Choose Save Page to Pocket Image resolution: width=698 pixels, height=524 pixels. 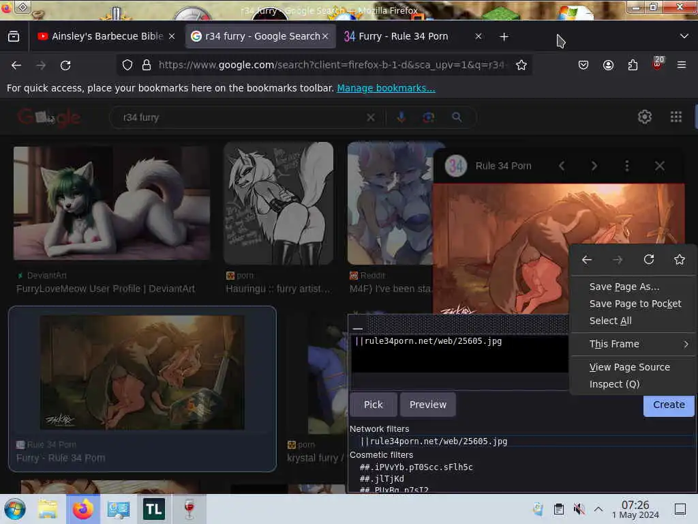635,304
